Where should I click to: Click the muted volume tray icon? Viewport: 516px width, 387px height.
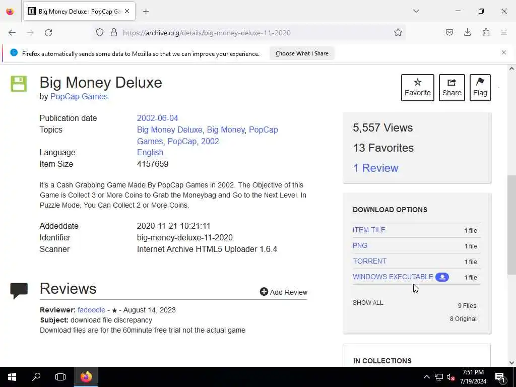point(450,377)
